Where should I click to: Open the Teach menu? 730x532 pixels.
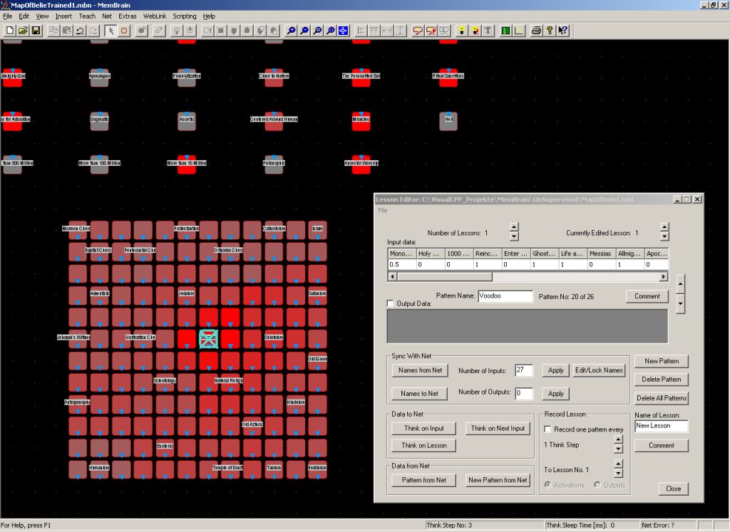(87, 16)
